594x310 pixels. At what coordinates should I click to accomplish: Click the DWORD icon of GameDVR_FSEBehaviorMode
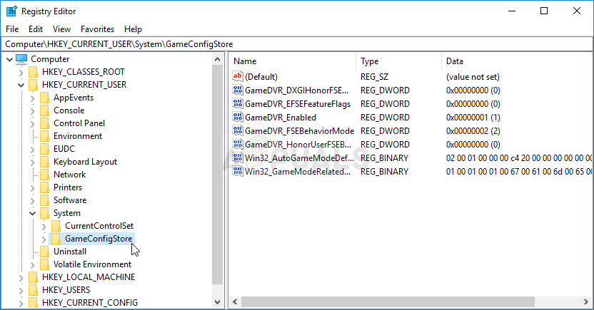238,131
